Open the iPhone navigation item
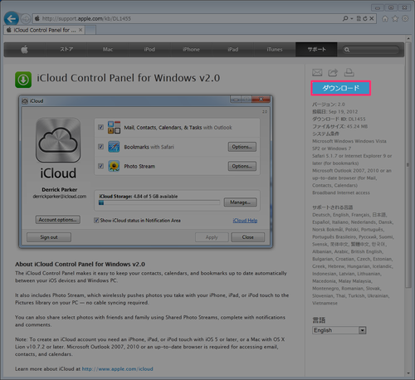This screenshot has height=380, width=415. click(191, 50)
